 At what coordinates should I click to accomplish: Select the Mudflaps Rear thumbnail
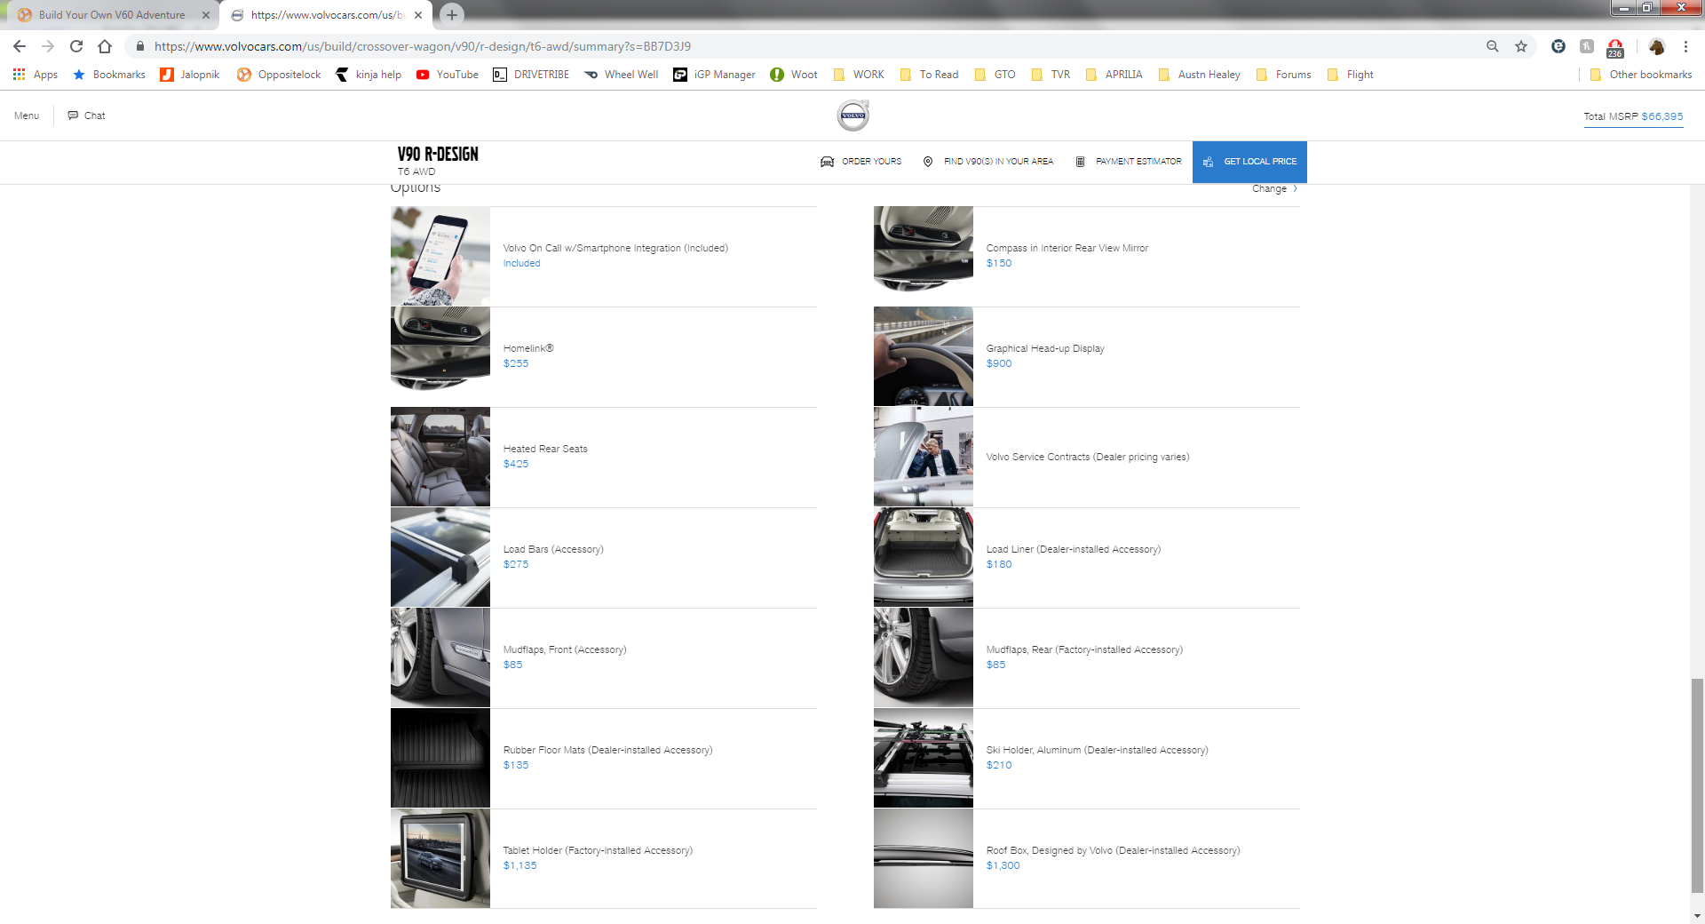[x=924, y=657]
